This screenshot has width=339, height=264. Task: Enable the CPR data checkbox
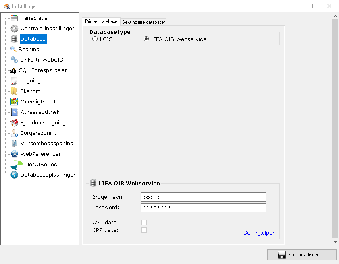pyautogui.click(x=144, y=230)
